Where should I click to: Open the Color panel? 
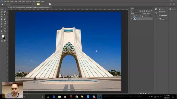[162, 9]
